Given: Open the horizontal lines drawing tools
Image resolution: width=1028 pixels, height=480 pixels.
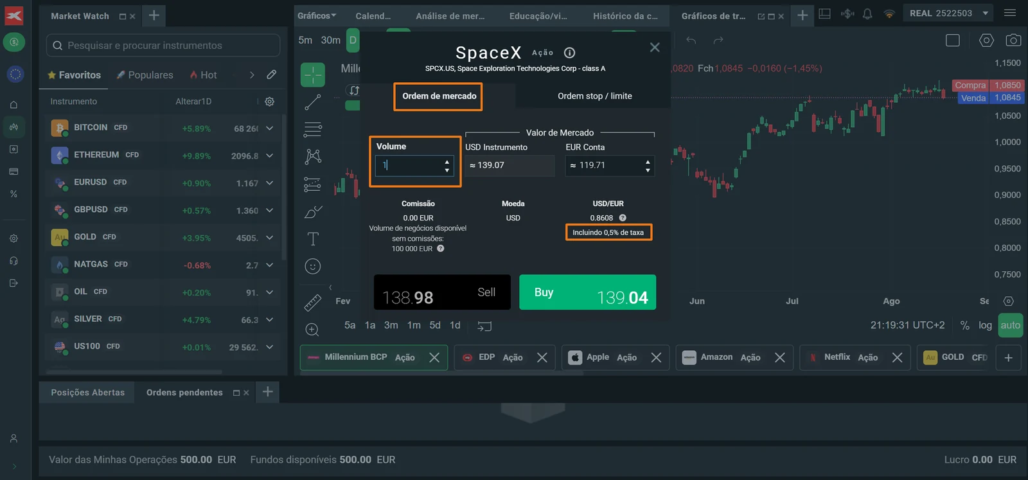Looking at the screenshot, I should click(x=313, y=129).
